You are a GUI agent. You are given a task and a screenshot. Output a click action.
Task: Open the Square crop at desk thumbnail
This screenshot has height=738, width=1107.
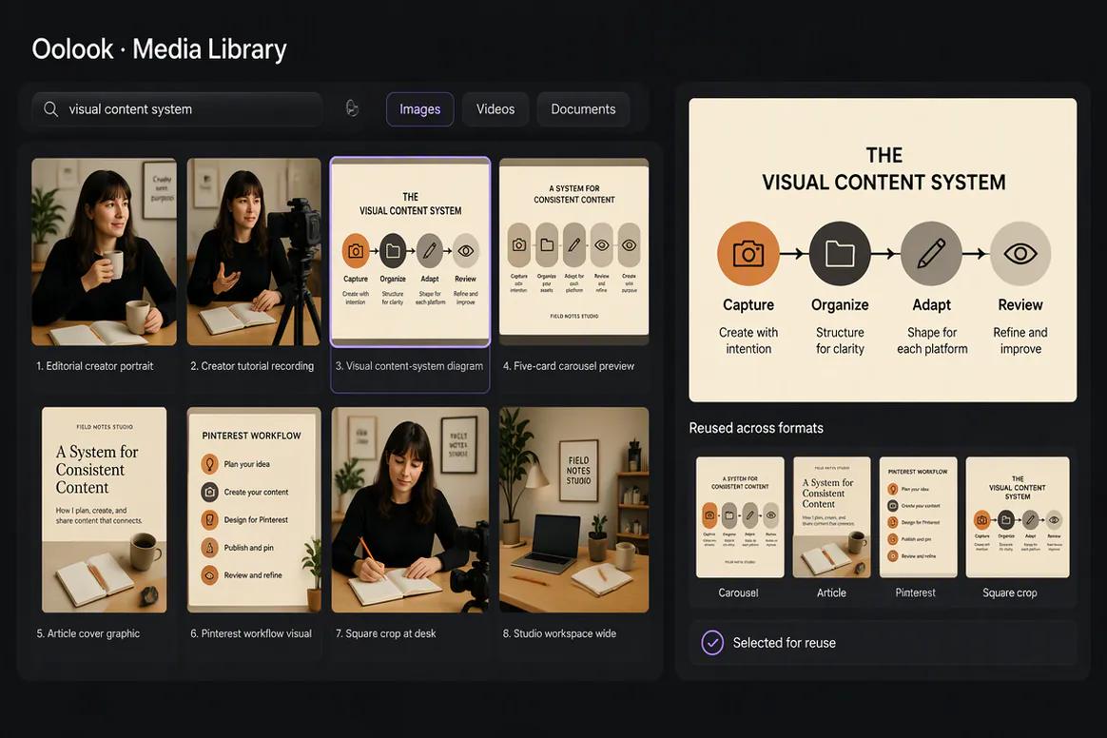[410, 510]
